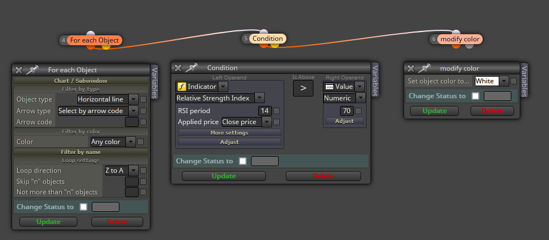Toggle the Not more than "n" objects checkbox
Image resolution: width=549 pixels, height=240 pixels.
tap(143, 192)
